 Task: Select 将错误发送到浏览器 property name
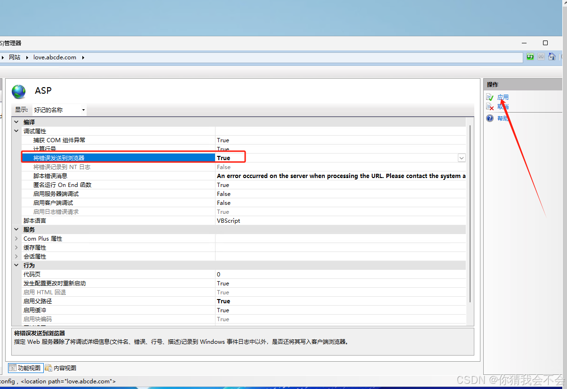pos(59,158)
